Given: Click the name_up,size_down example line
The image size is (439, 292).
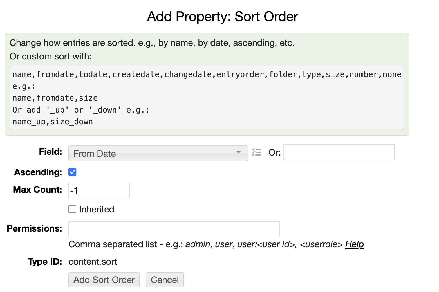Looking at the screenshot, I should pos(53,122).
